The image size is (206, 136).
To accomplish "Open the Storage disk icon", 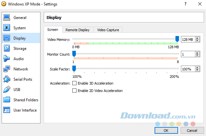I will [6, 48].
